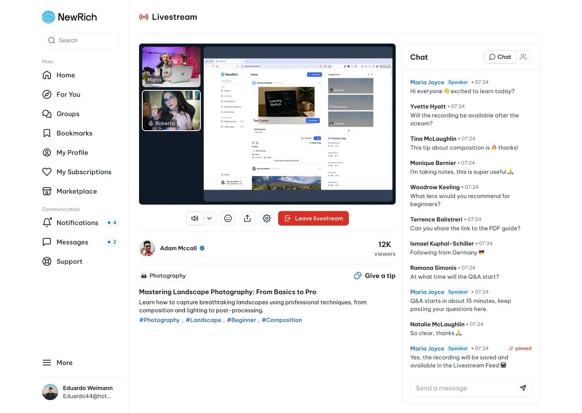
Task: Switch to the Chat tab
Action: pyautogui.click(x=500, y=57)
